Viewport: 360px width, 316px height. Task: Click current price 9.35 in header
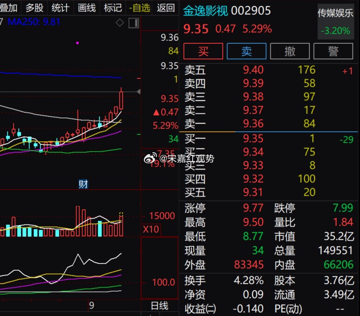196,29
